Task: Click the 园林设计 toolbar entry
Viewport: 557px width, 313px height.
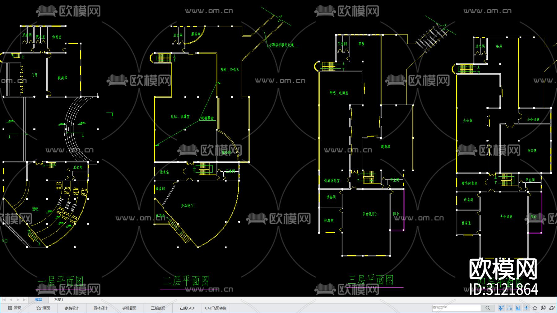Action: pos(100,308)
